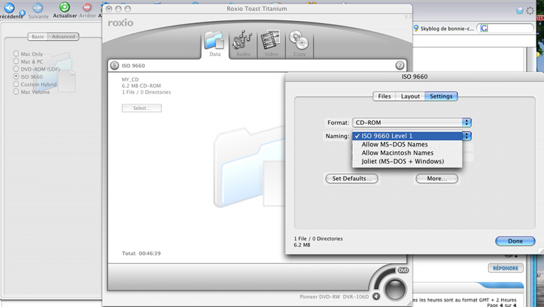Click the round icon left of ISO 9660 header
This screenshot has height=307, width=544.
114,65
